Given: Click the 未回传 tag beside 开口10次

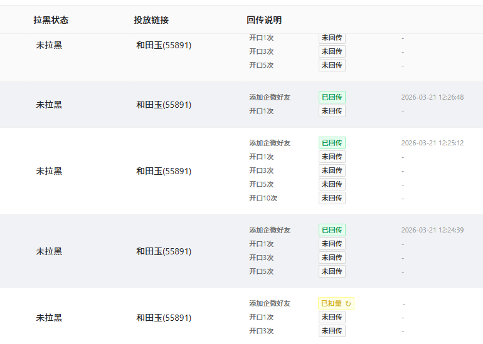Looking at the screenshot, I should point(332,198).
